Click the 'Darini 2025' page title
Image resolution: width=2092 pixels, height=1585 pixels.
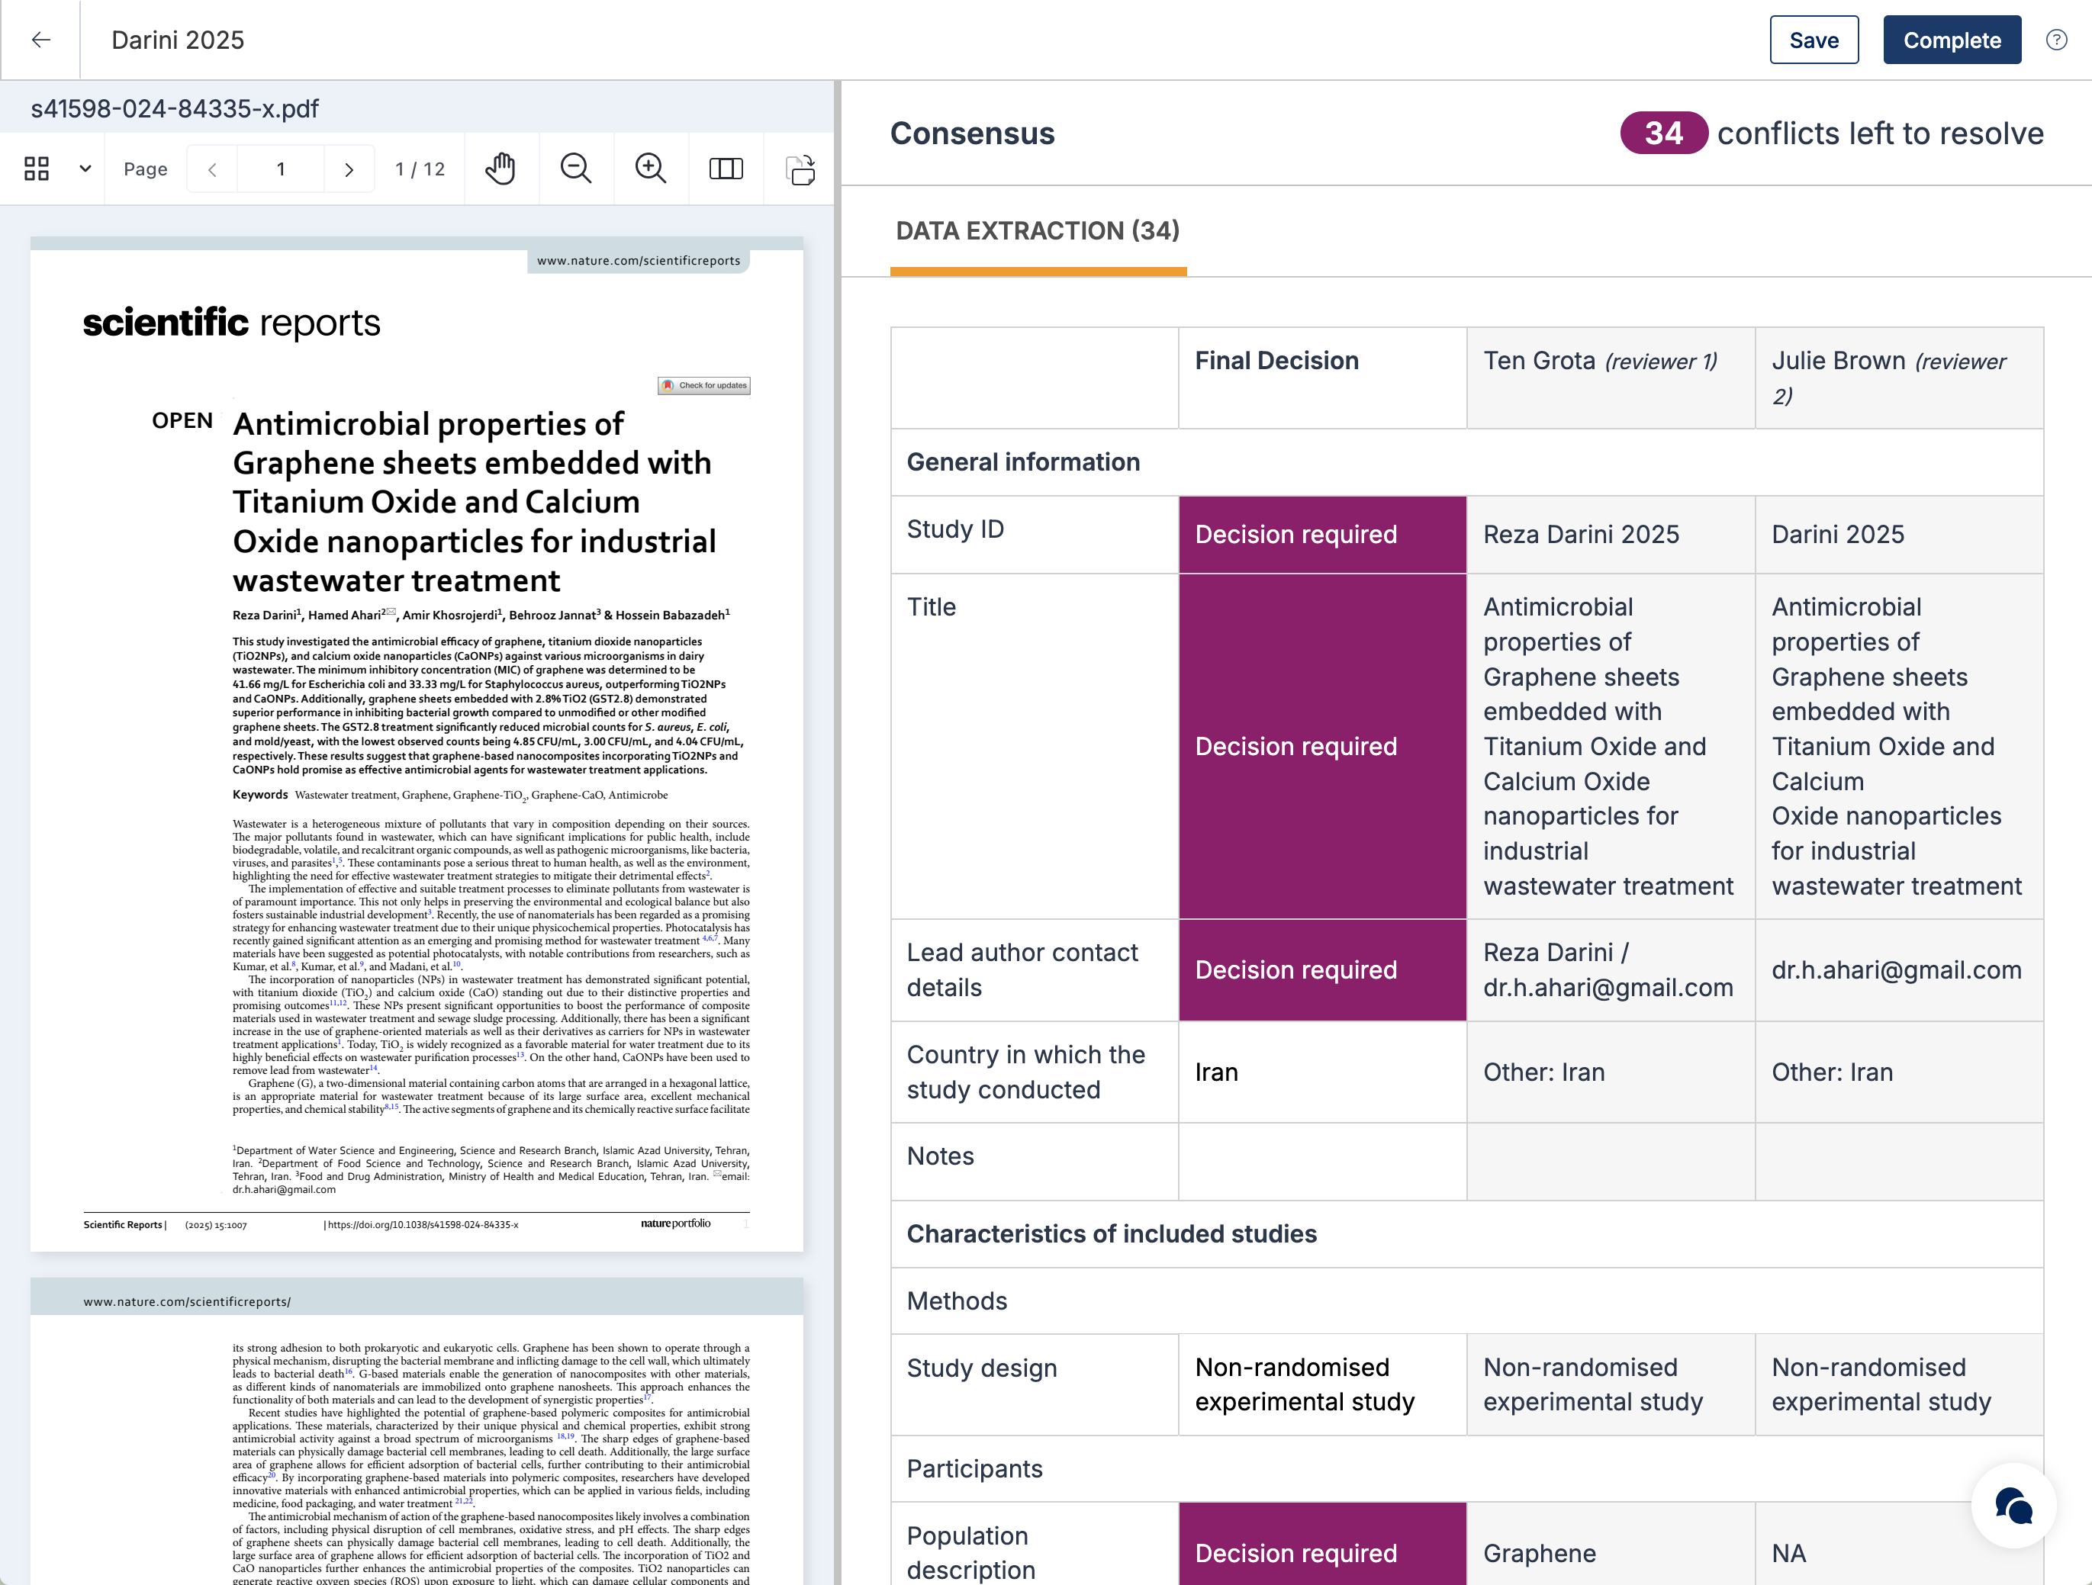pyautogui.click(x=178, y=40)
